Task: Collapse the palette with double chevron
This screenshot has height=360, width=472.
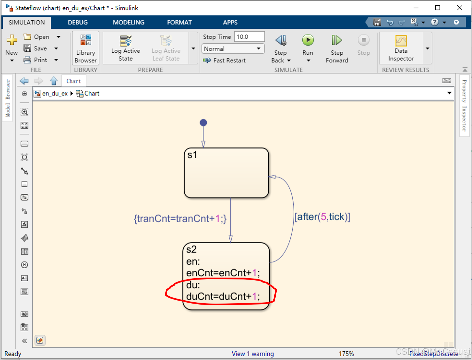Action: tap(24, 341)
